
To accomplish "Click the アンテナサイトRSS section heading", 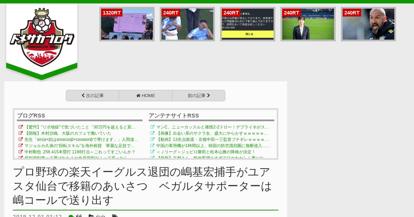I will 174,116.
